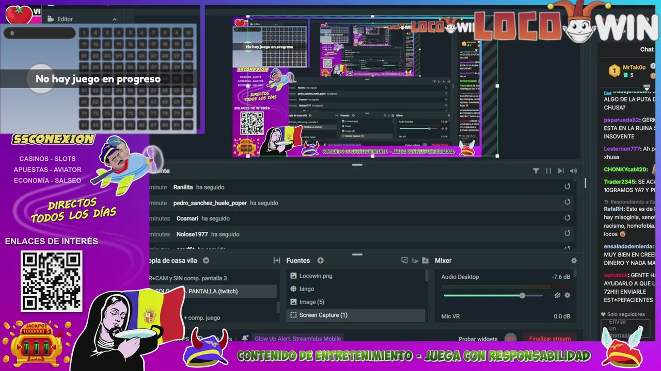The width and height of the screenshot is (661, 371).
Task: Click the Cosmari follower name
Action: (x=187, y=218)
